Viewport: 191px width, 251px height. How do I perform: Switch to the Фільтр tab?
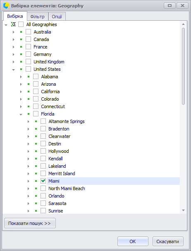click(x=37, y=17)
